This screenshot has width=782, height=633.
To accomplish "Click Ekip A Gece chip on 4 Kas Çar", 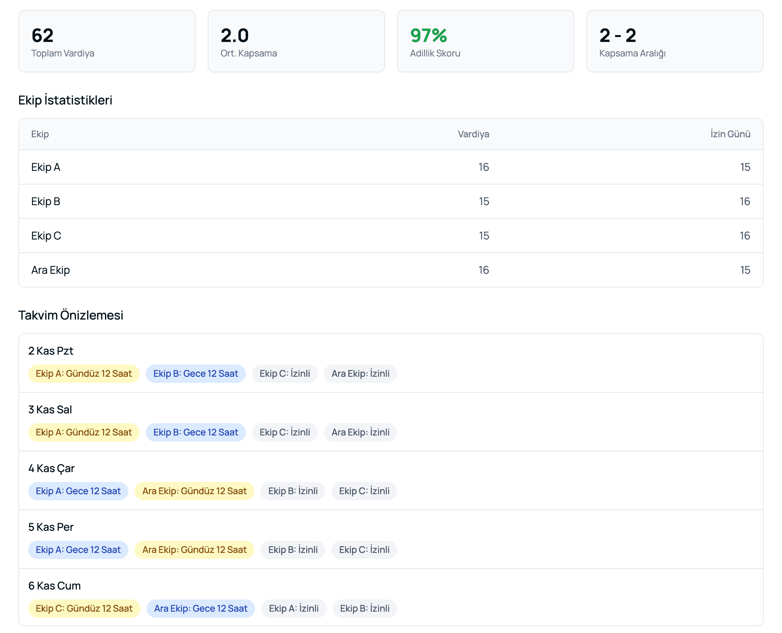I will (78, 491).
